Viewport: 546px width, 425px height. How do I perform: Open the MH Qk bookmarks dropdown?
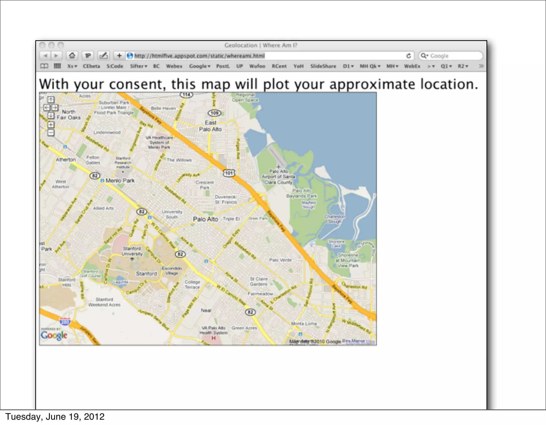(x=370, y=66)
